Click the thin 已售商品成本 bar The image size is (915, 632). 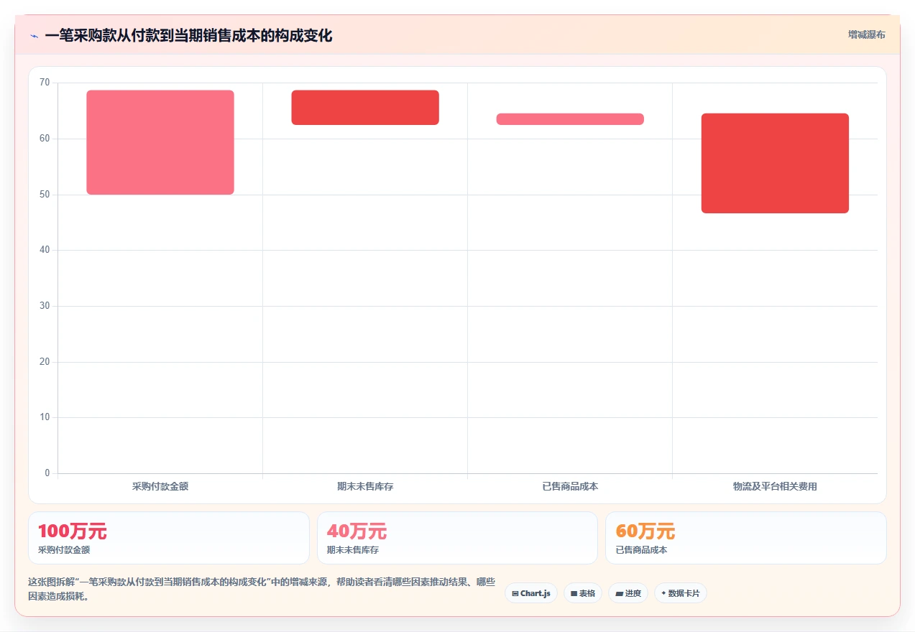(x=570, y=119)
